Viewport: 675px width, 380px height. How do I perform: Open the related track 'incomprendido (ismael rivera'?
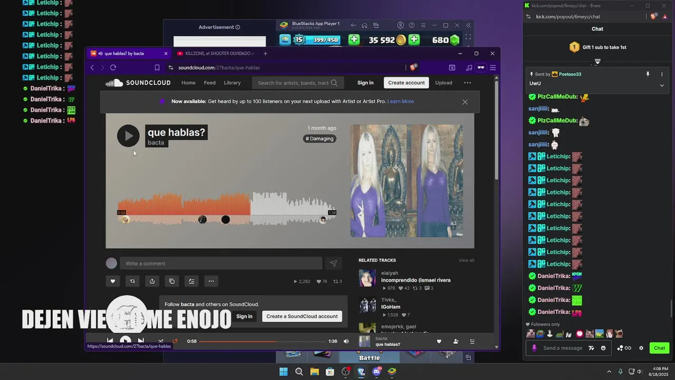(x=416, y=280)
